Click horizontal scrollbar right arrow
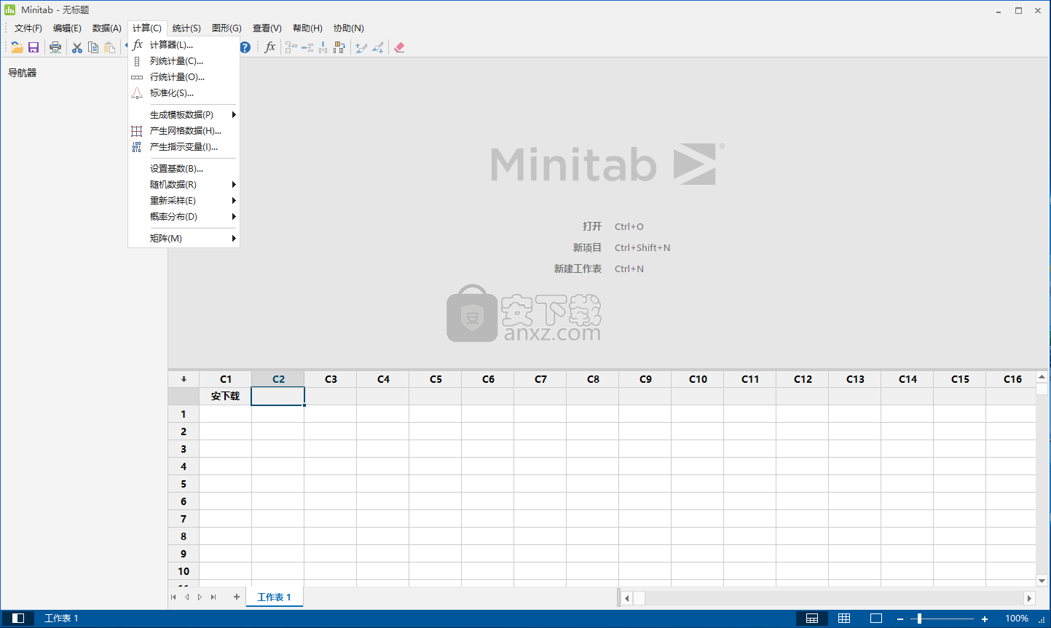This screenshot has width=1051, height=628. (x=1029, y=597)
